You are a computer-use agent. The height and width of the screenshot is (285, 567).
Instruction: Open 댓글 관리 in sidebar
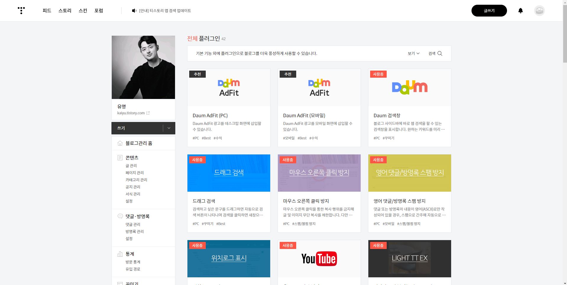(x=133, y=224)
